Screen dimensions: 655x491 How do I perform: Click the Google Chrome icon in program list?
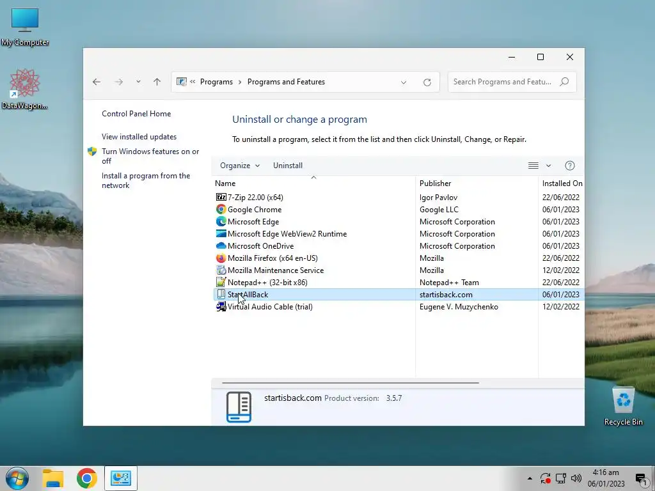221,209
